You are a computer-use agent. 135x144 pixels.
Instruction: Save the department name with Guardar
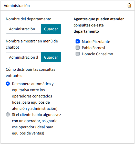click(51, 29)
